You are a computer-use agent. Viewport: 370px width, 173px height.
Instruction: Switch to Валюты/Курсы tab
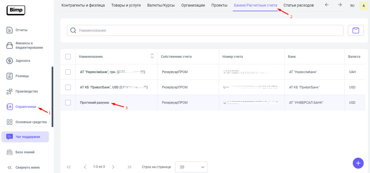click(161, 5)
